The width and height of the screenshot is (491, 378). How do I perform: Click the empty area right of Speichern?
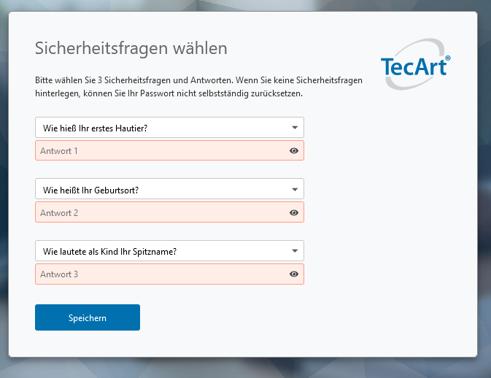tap(292, 317)
